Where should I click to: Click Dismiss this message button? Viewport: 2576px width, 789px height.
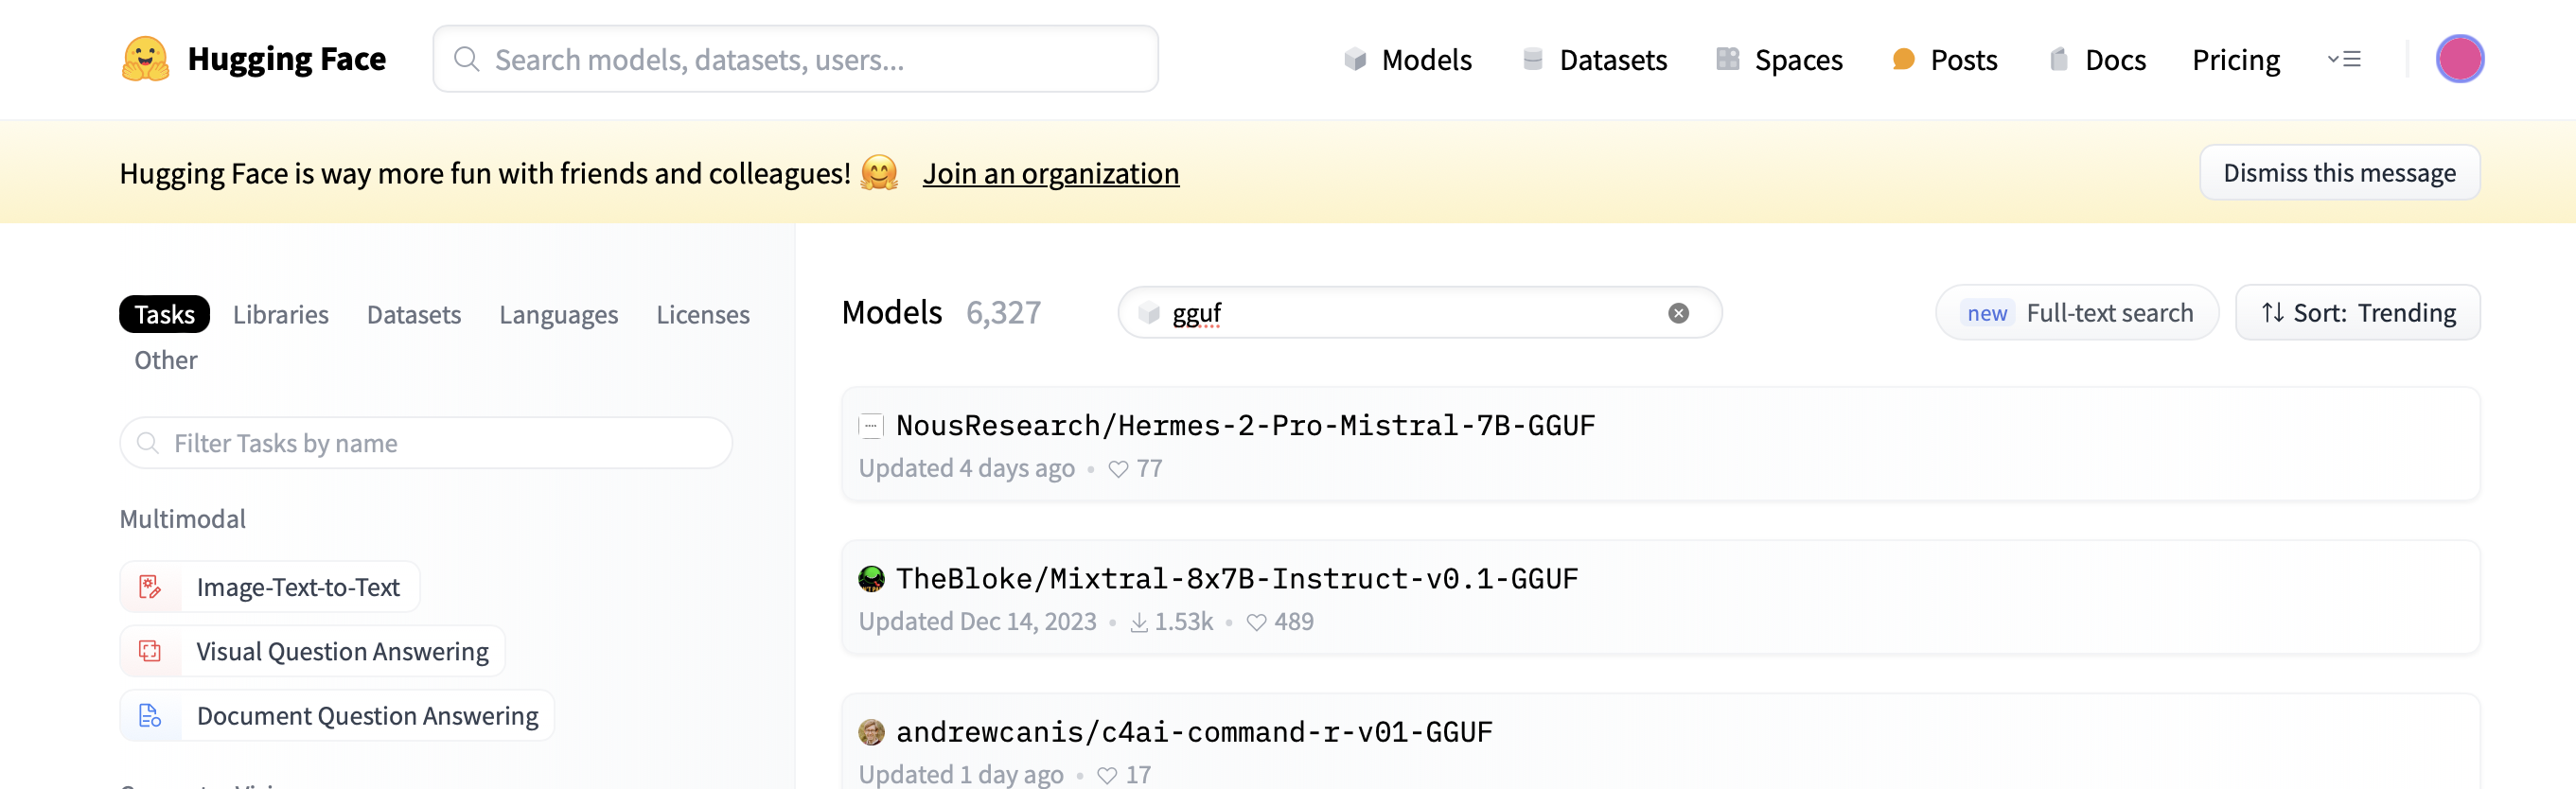pyautogui.click(x=2339, y=172)
